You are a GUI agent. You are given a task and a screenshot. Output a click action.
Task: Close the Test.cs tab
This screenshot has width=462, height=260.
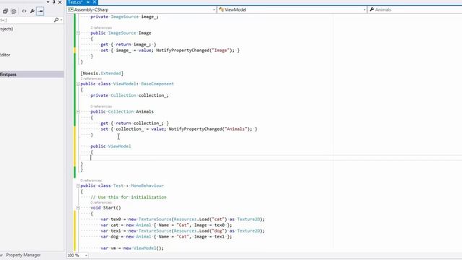point(95,2)
